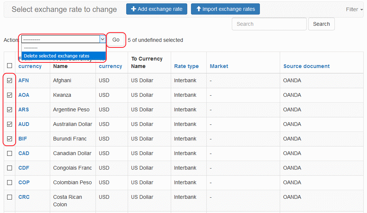367x213 pixels.
Task: Sort by Source document column header
Action: coord(306,66)
